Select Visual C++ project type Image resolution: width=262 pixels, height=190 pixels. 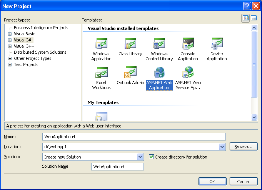click(x=24, y=46)
